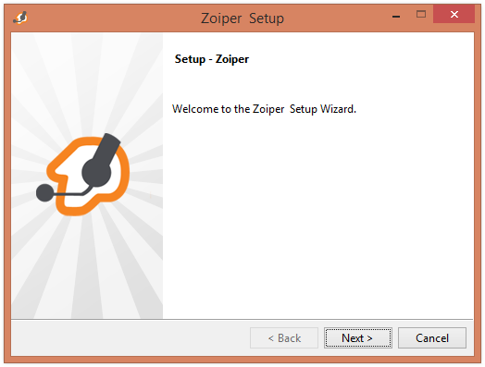The height and width of the screenshot is (367, 485).
Task: Click the 'Zoiper Setup' window title
Action: (242, 18)
